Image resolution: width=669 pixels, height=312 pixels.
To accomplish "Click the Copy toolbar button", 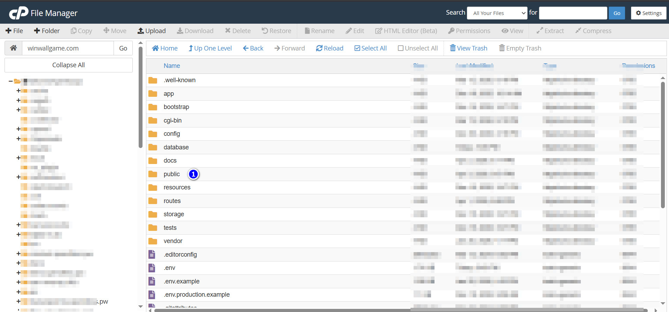I will [x=82, y=31].
